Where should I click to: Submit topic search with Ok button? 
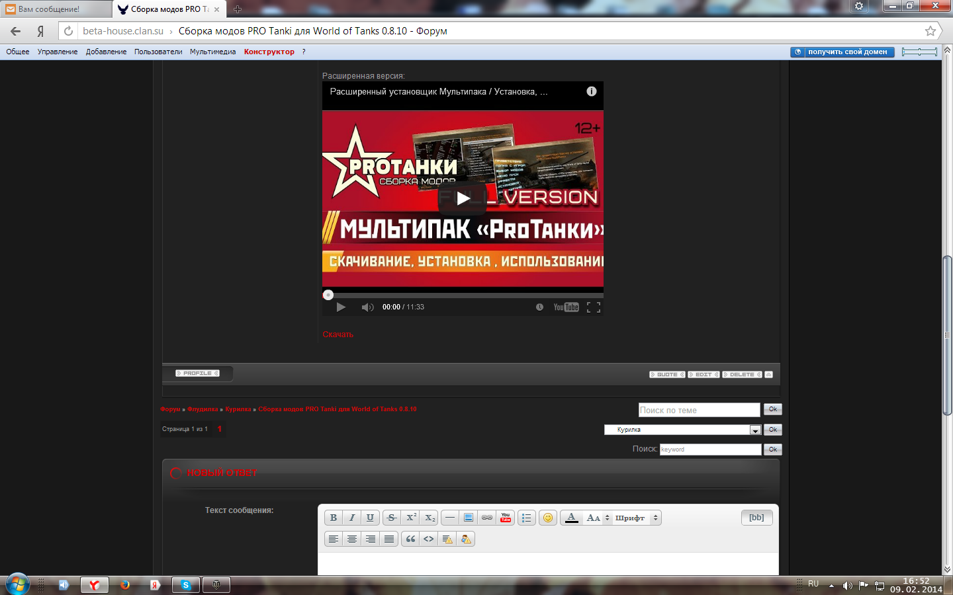tap(773, 409)
